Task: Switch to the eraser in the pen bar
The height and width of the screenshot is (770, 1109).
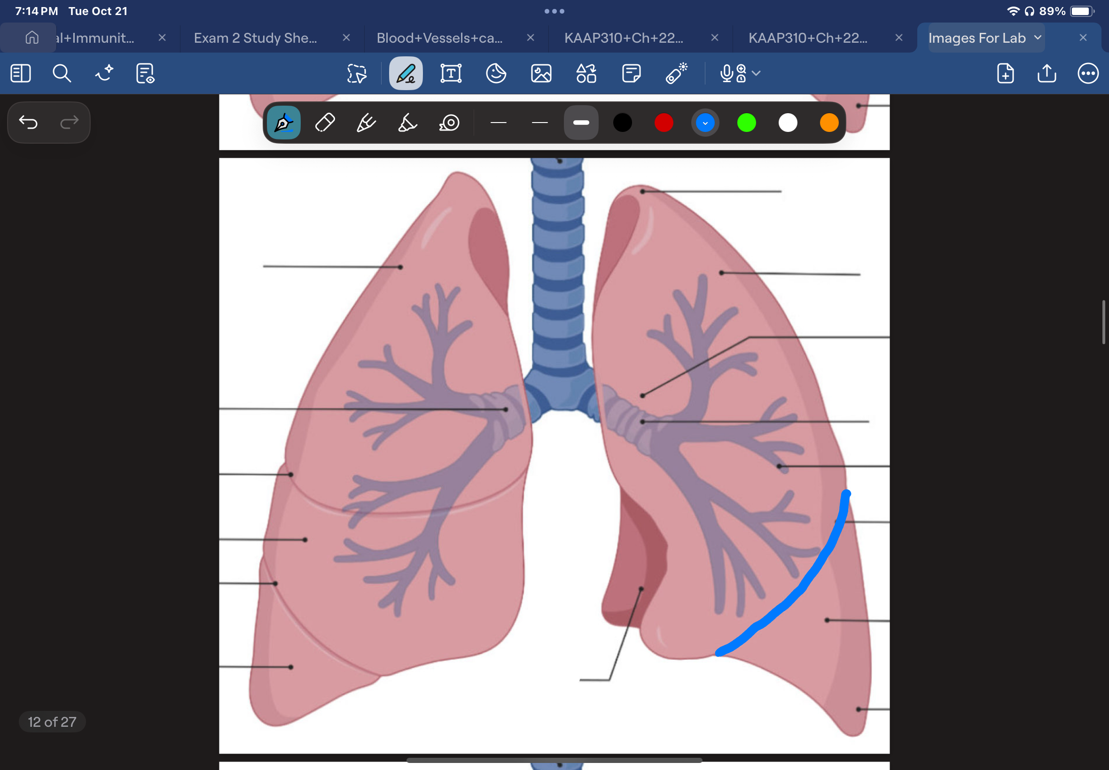Action: pyautogui.click(x=324, y=123)
